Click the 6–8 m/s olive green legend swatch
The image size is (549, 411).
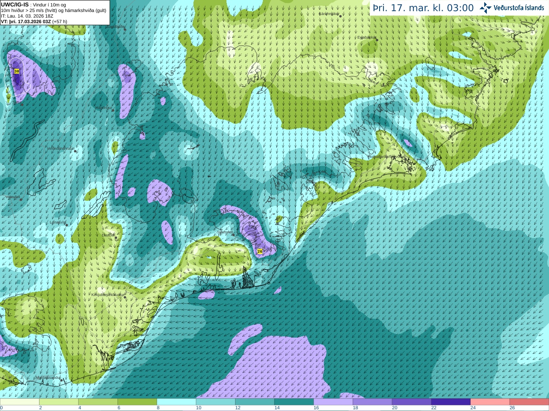tap(137, 402)
